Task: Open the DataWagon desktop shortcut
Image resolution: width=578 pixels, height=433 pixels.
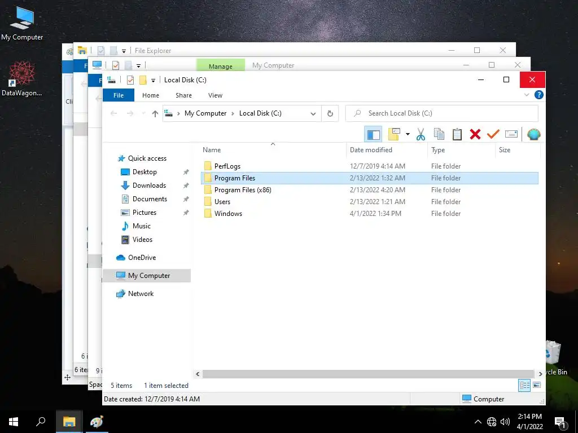Action: click(x=22, y=79)
